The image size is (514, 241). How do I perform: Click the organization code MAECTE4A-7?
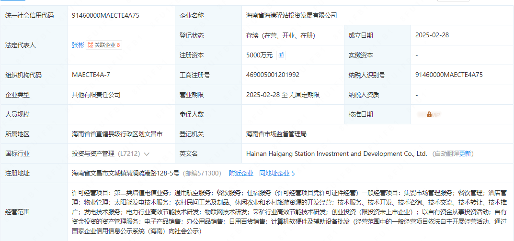(x=91, y=75)
